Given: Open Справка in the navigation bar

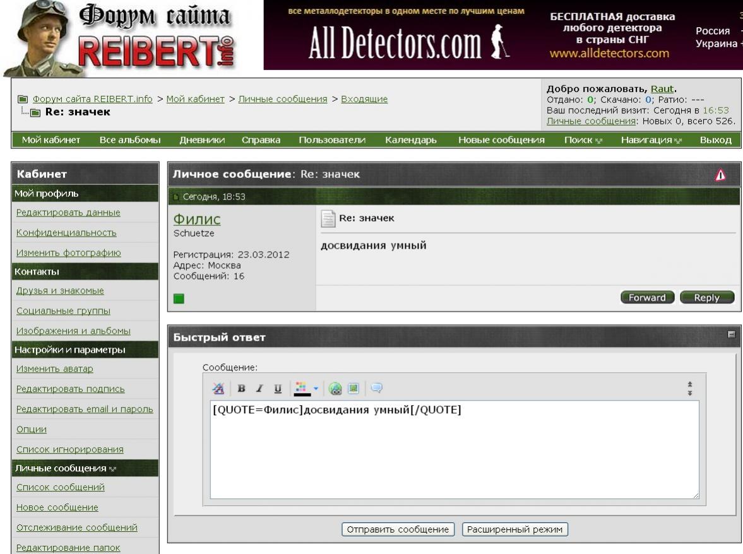Looking at the screenshot, I should [261, 140].
